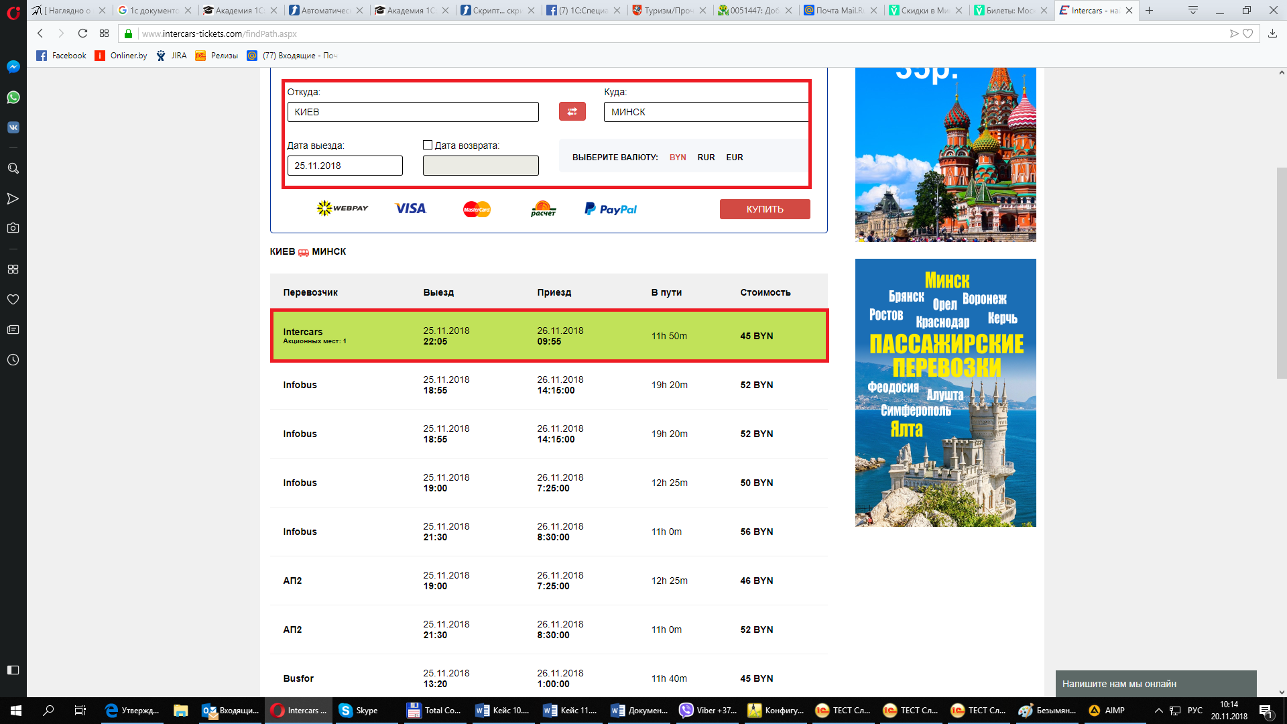Reload the current page
This screenshot has height=724, width=1287.
(82, 34)
